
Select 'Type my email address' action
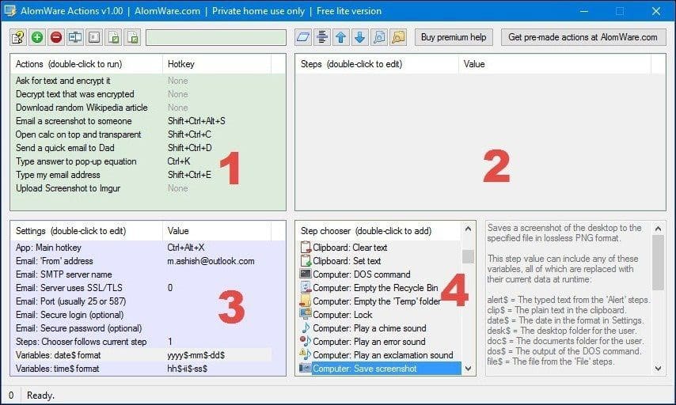coord(59,175)
